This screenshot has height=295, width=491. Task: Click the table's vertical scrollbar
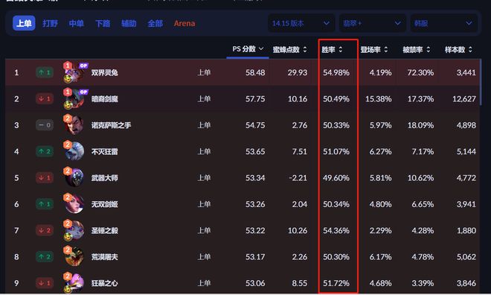(x=481, y=82)
